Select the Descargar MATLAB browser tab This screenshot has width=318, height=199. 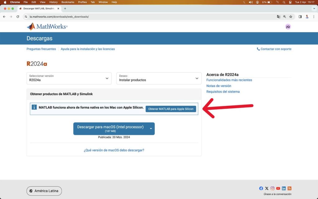(x=39, y=8)
